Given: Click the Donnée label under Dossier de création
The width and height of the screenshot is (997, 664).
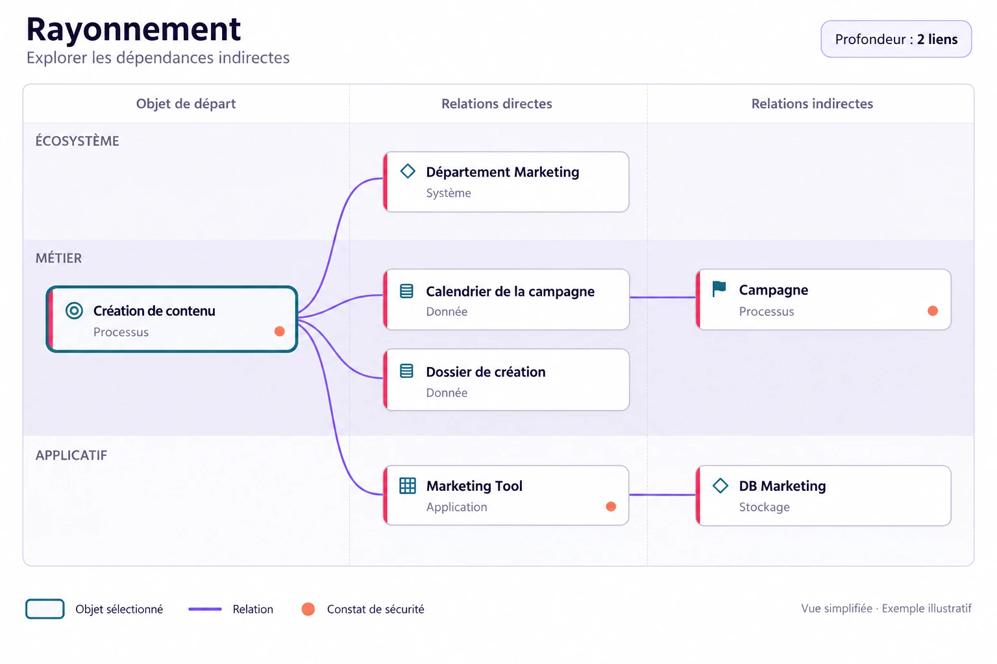Looking at the screenshot, I should coord(447,392).
